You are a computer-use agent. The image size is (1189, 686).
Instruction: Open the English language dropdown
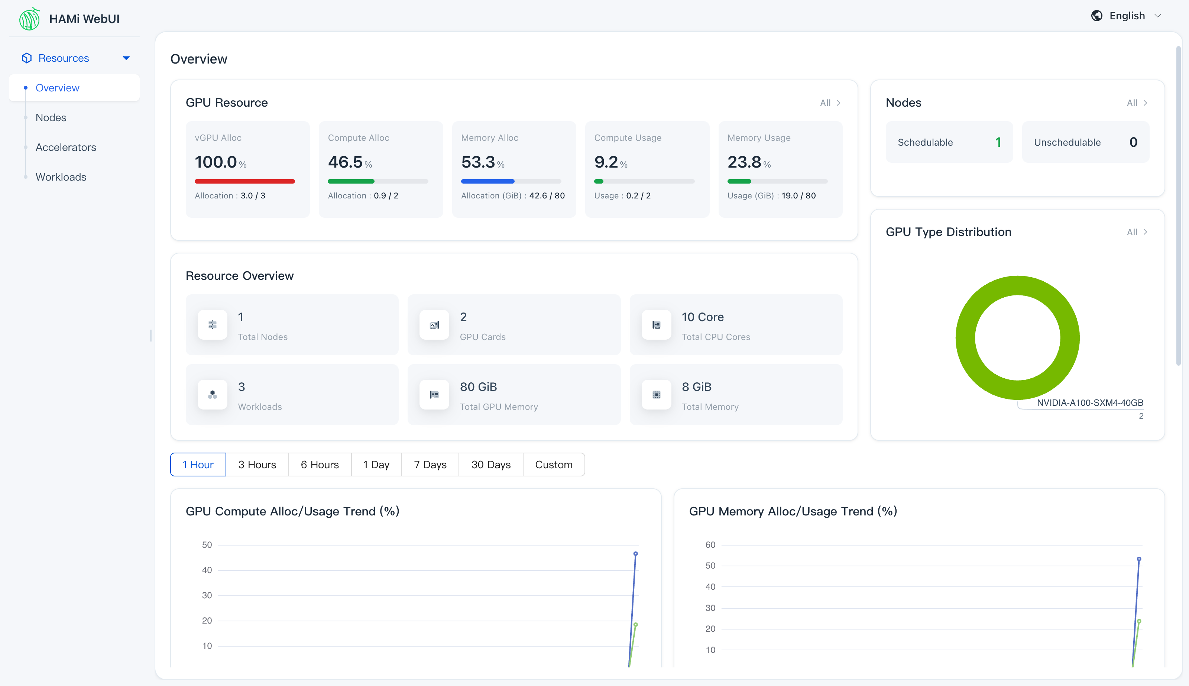click(x=1127, y=16)
